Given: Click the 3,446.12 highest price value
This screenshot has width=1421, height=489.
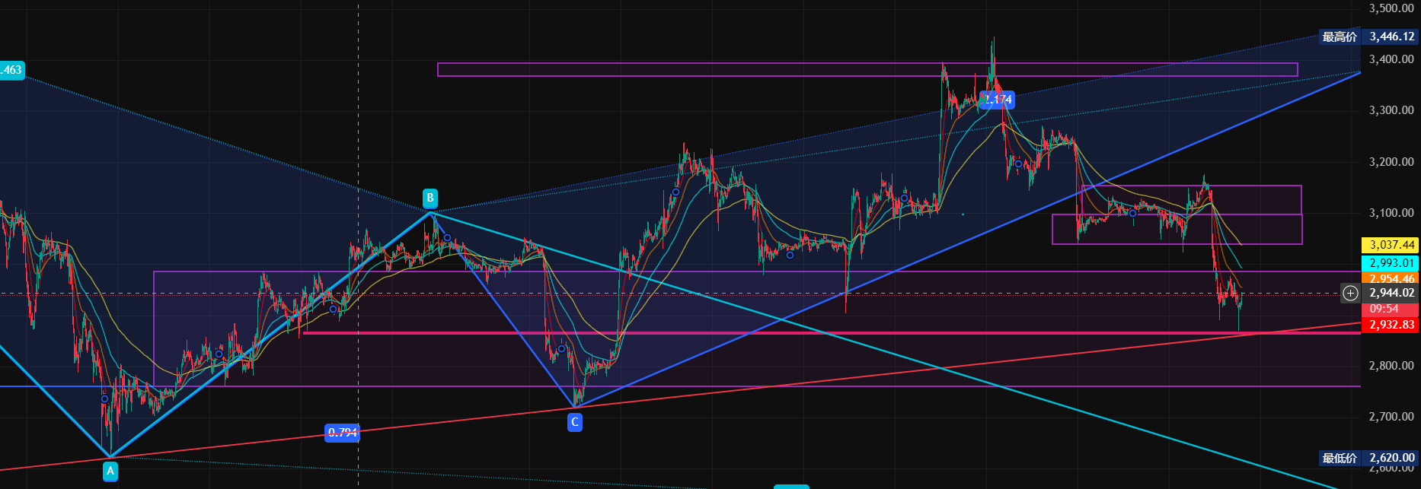Looking at the screenshot, I should pyautogui.click(x=1391, y=37).
